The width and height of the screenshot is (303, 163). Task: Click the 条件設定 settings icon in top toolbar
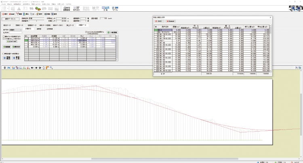pyautogui.click(x=76, y=8)
